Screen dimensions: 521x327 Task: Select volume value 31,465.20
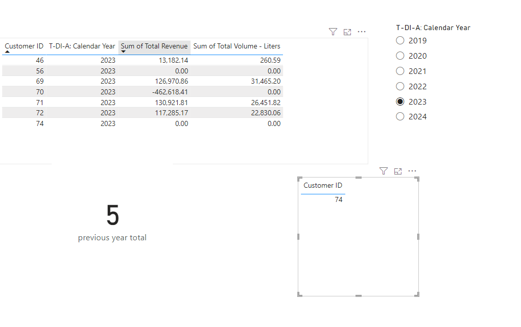[266, 81]
